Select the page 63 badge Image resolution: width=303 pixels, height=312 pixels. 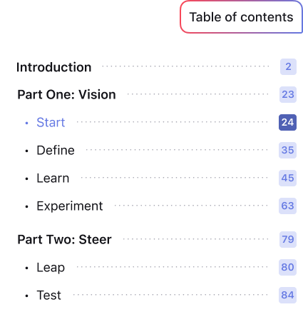coord(287,206)
